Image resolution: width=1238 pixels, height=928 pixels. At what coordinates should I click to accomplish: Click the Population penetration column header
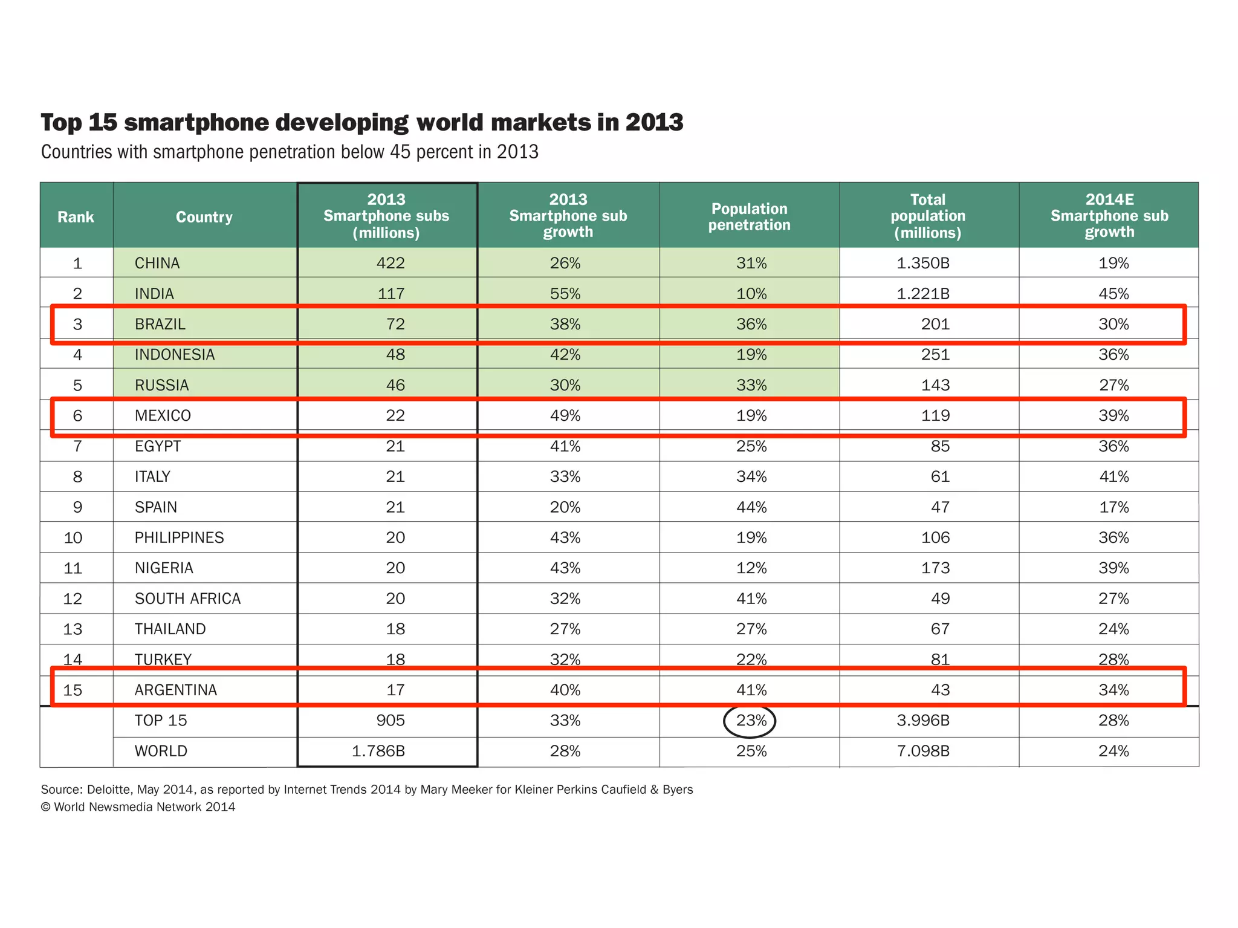pyautogui.click(x=749, y=216)
